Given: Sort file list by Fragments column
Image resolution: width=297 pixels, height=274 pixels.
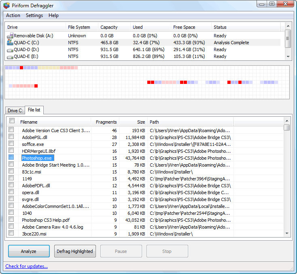Looking at the screenshot, I should tap(105, 122).
